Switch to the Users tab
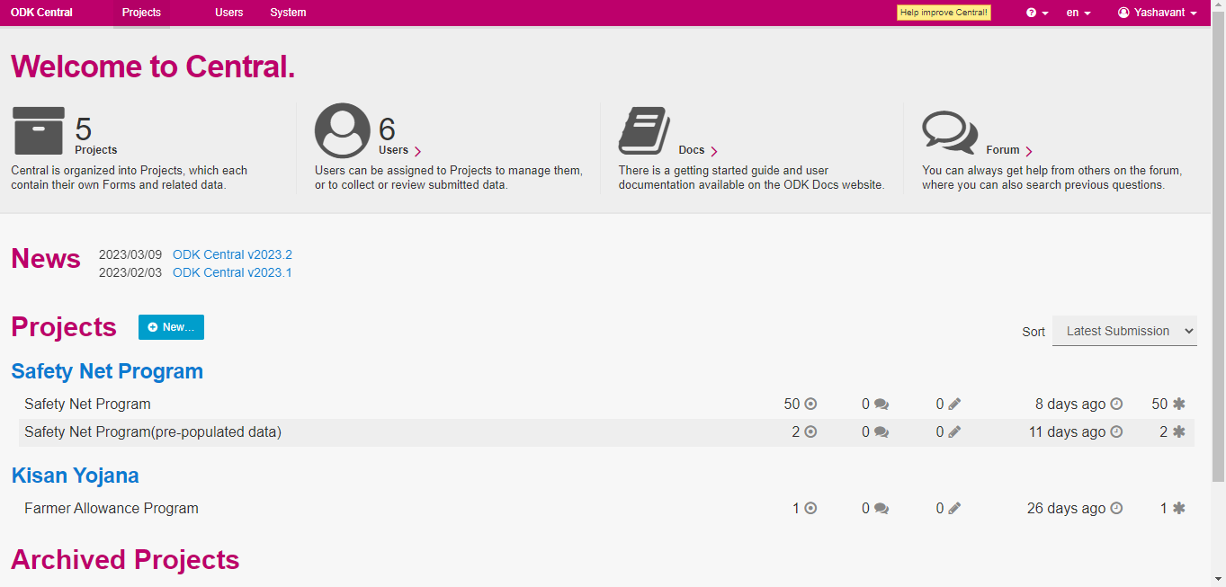 [228, 13]
